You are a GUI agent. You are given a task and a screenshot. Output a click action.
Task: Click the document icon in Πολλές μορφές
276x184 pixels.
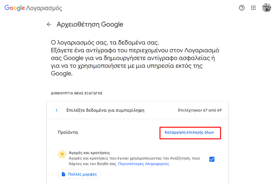tap(63, 174)
